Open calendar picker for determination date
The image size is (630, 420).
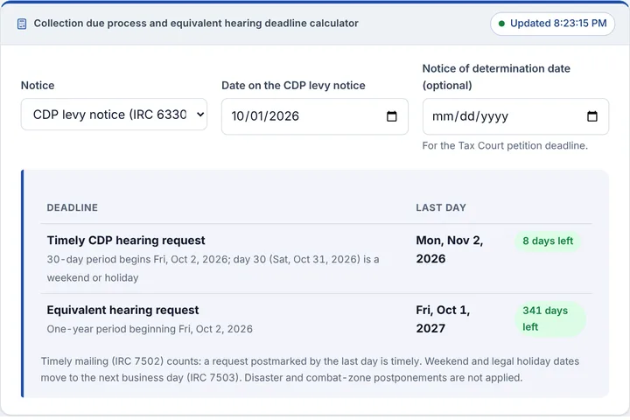[591, 116]
